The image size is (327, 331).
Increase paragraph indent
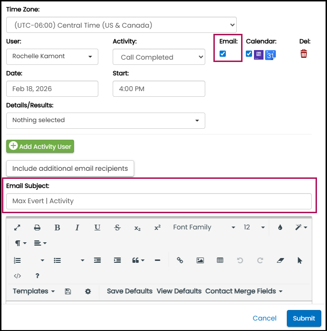[117, 260]
